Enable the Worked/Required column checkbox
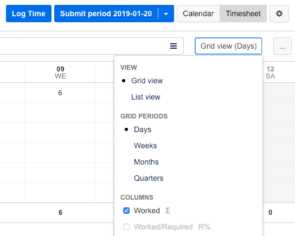This screenshot has height=236, width=295. pyautogui.click(x=126, y=227)
